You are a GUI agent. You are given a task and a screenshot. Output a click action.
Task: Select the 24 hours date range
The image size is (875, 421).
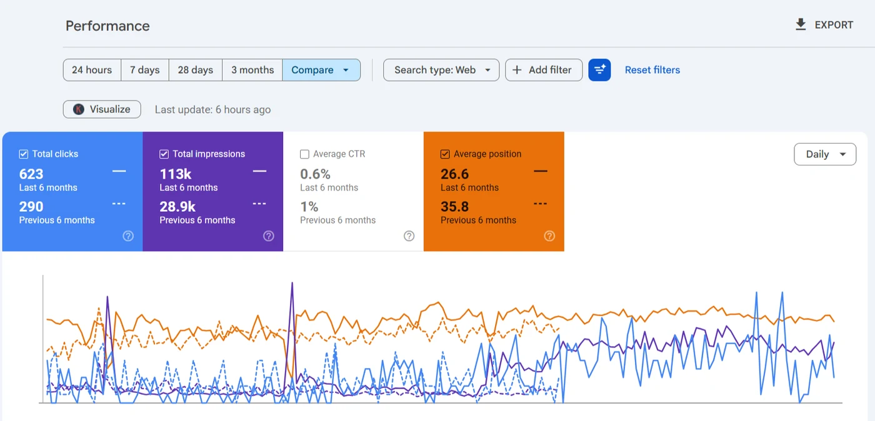(x=92, y=70)
